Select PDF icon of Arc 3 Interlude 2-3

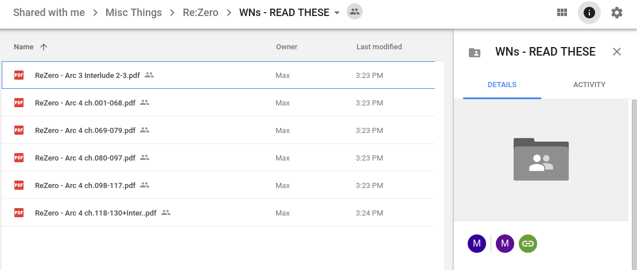coord(19,75)
